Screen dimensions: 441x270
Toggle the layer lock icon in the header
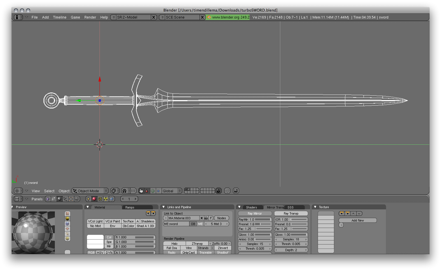[218, 191]
